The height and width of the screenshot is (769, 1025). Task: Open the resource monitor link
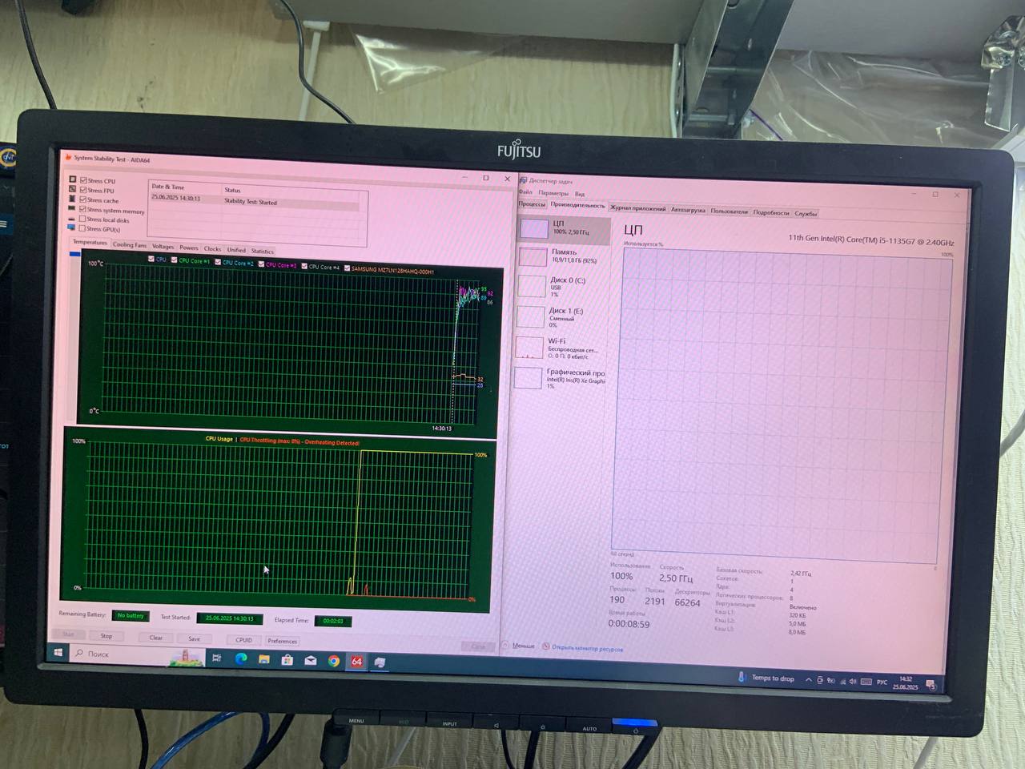pyautogui.click(x=586, y=648)
